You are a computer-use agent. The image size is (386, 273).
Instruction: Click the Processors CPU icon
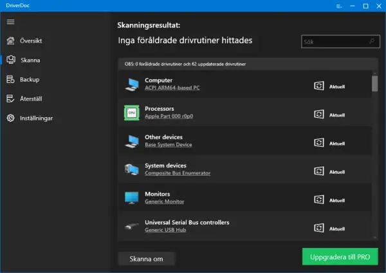click(131, 113)
